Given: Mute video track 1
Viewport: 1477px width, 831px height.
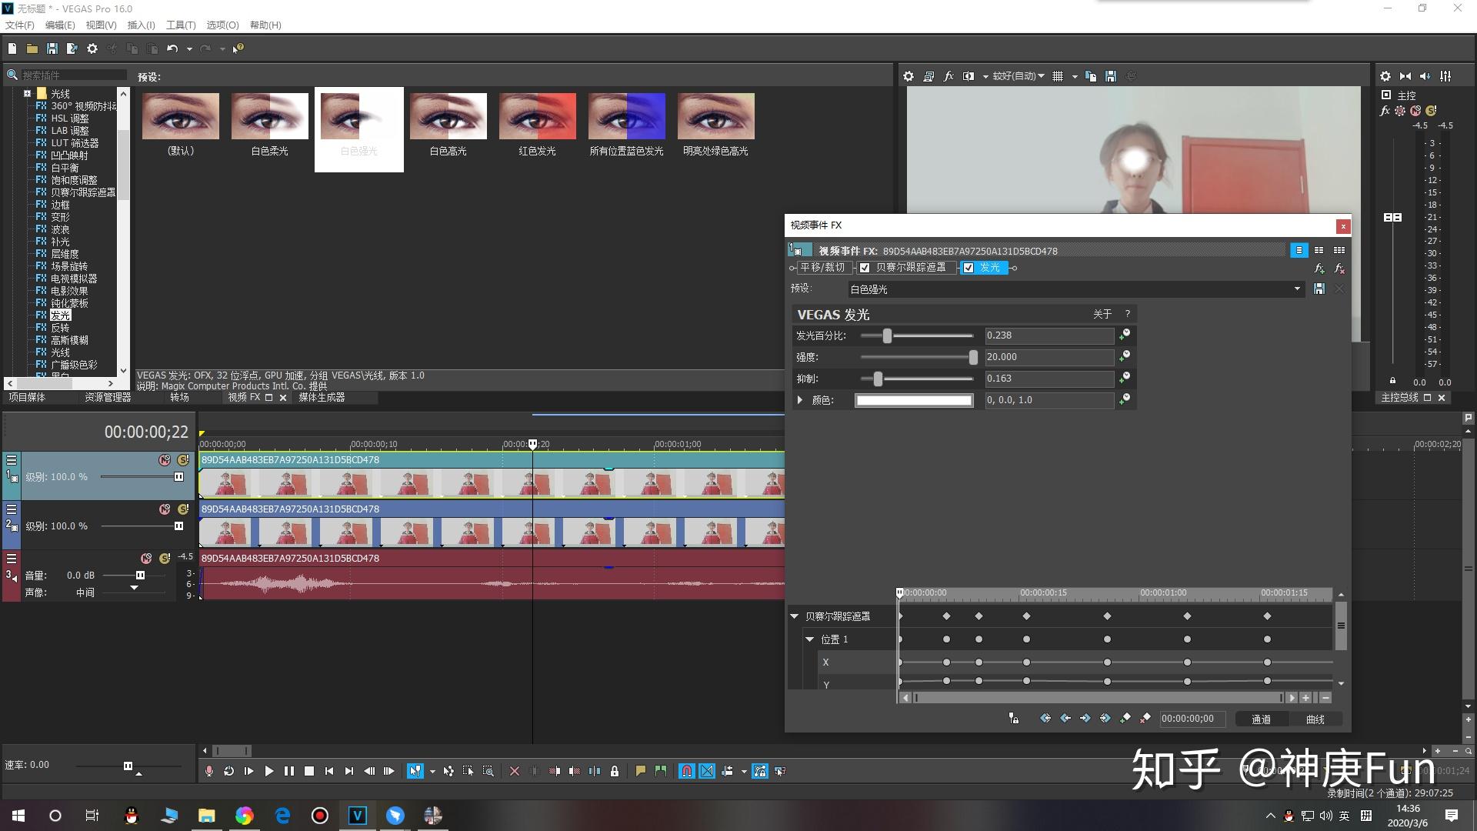Looking at the screenshot, I should pyautogui.click(x=165, y=460).
